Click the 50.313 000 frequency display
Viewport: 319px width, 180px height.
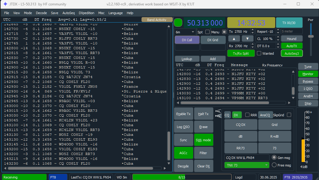(x=205, y=23)
